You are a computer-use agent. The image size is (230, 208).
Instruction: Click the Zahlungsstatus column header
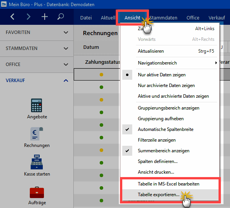(x=103, y=62)
